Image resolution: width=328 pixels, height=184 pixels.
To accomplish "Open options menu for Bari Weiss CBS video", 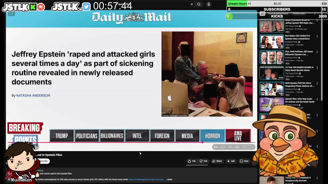I will coord(317,36).
